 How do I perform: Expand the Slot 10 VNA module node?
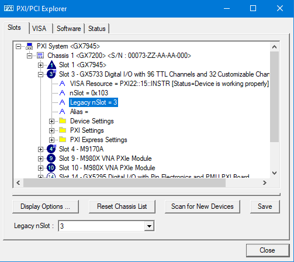tap(40, 168)
